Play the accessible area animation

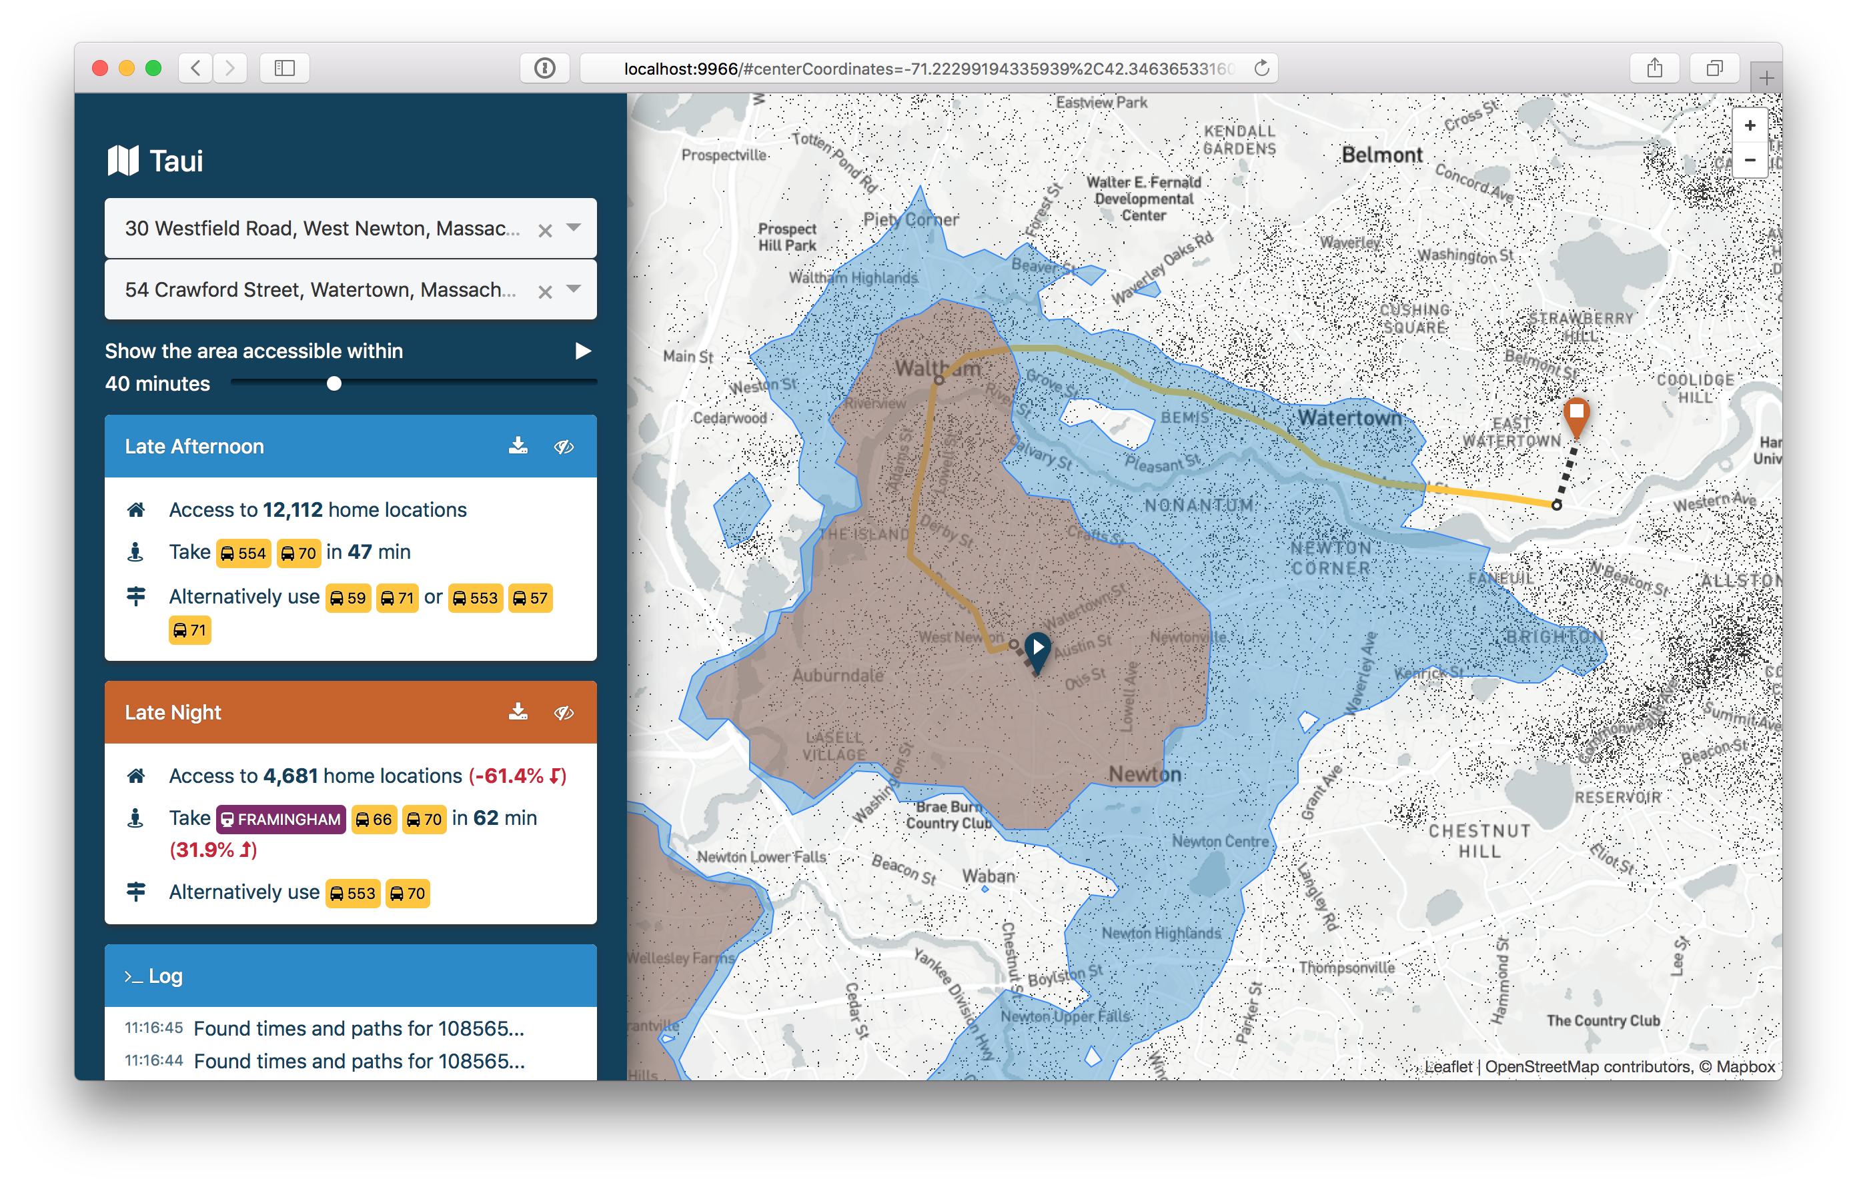[x=583, y=351]
